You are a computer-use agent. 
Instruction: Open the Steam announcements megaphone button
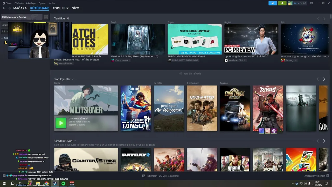click(x=273, y=3)
